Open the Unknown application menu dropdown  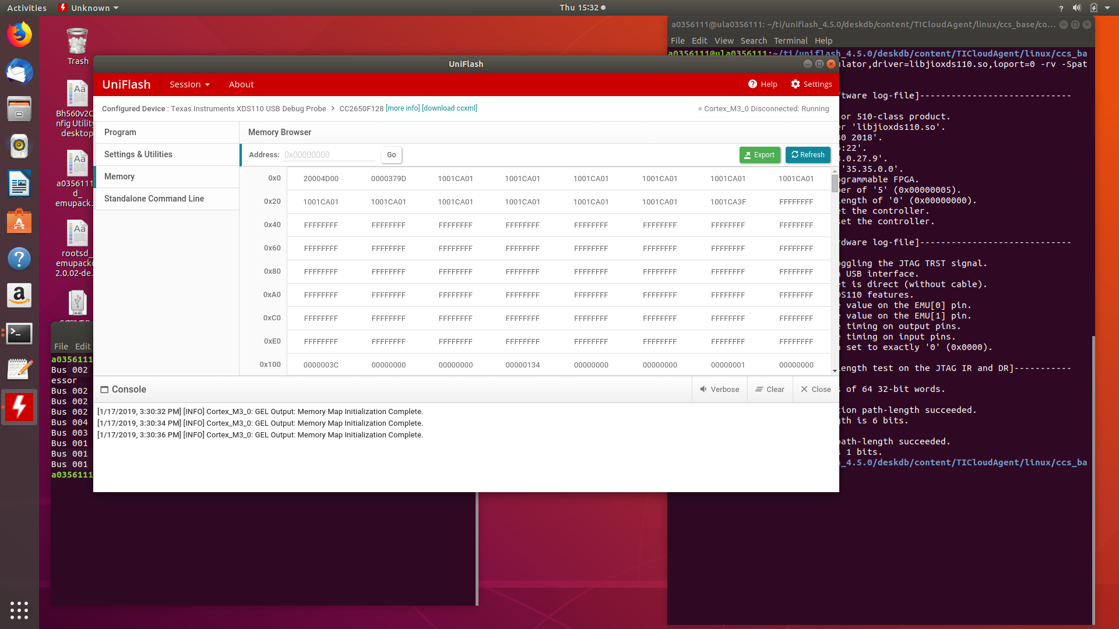tap(89, 8)
